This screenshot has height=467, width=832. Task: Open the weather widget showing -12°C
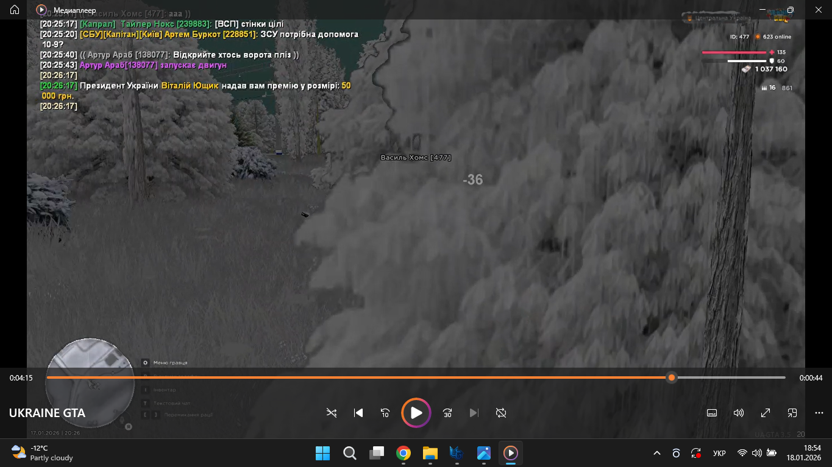pyautogui.click(x=43, y=453)
